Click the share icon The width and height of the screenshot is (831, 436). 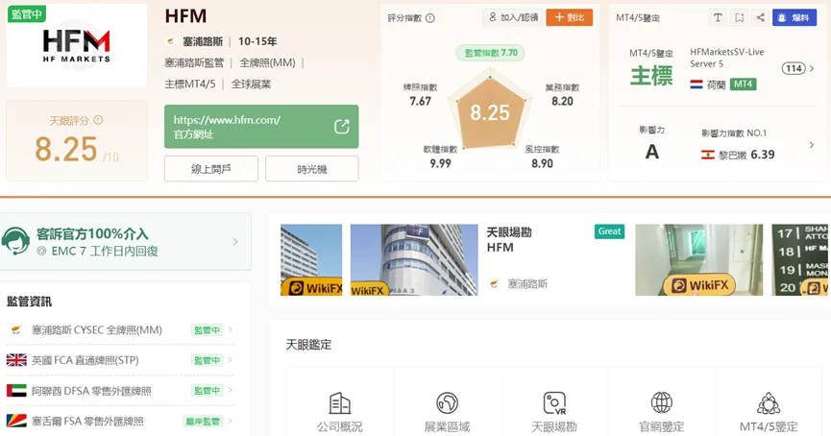click(761, 17)
